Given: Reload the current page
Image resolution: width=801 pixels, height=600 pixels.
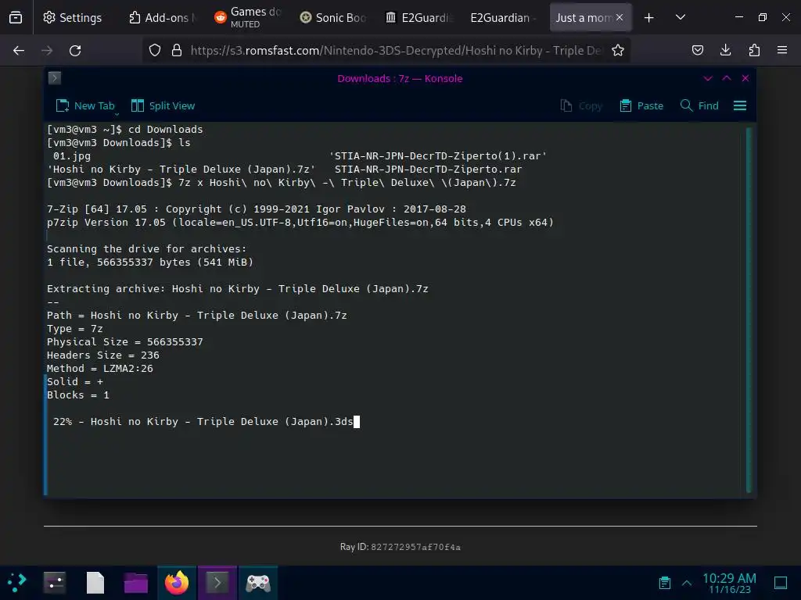Looking at the screenshot, I should coord(75,51).
